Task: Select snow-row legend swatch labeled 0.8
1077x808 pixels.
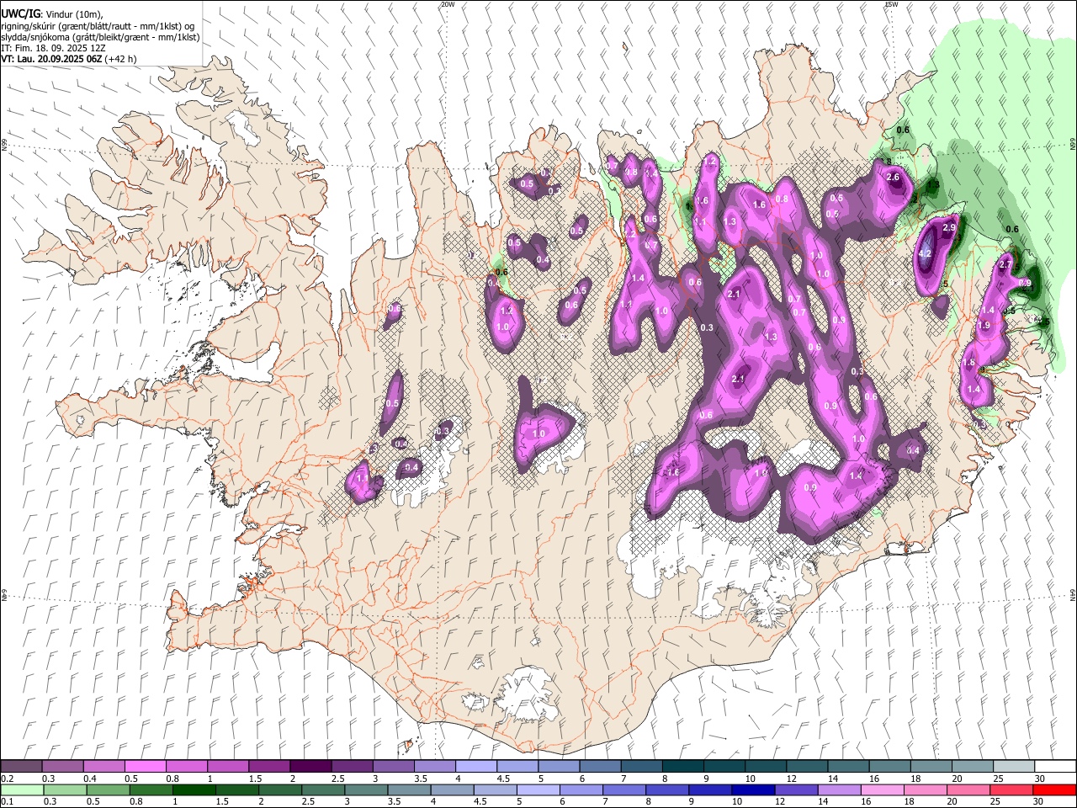Action: pos(186,767)
